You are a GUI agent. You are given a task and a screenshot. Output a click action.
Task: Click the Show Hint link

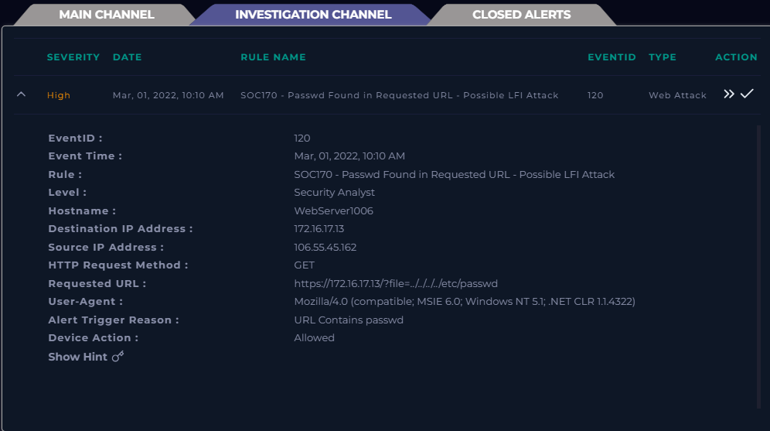77,357
